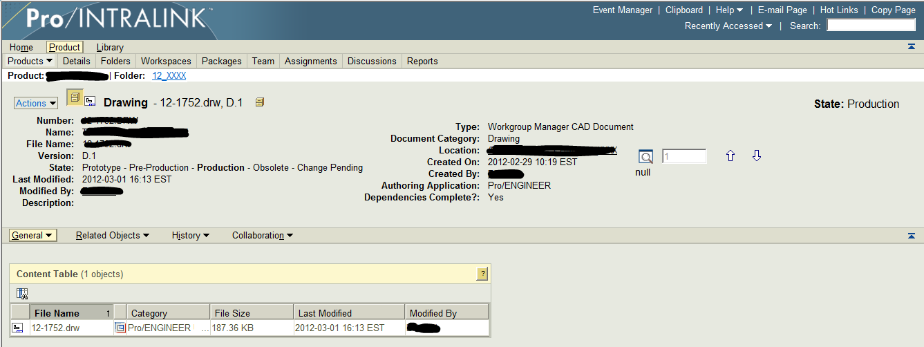Click into the Search input field
Viewport: 924px width, 347px height.
(x=871, y=25)
